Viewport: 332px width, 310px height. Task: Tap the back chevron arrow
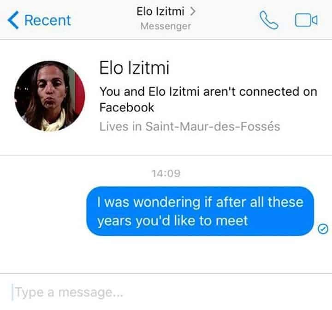point(13,20)
